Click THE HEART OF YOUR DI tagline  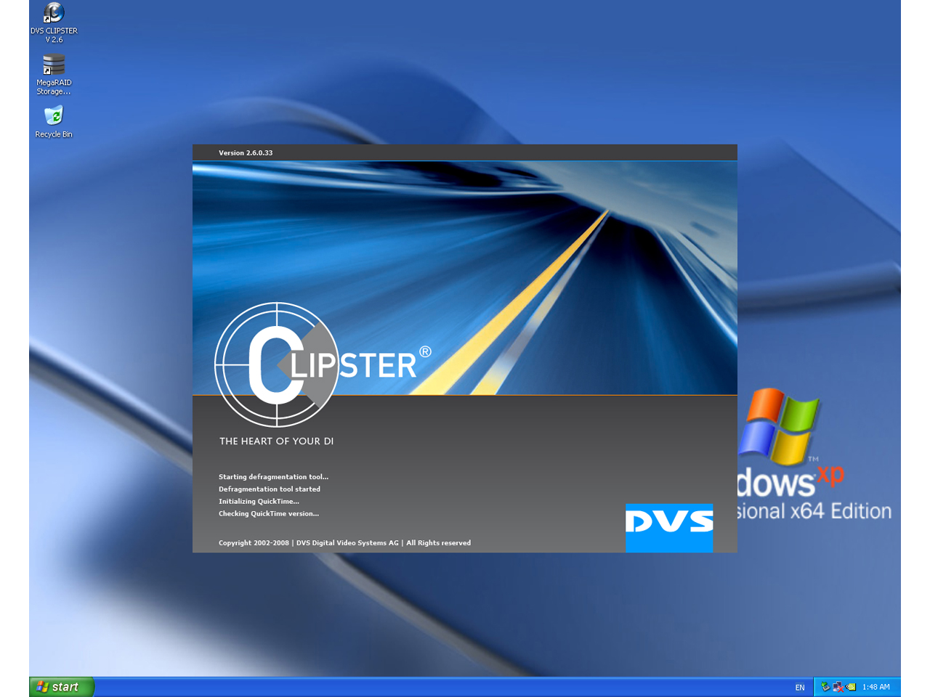click(x=276, y=441)
